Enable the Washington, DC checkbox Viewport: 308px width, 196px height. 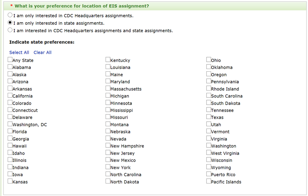(x=10, y=124)
